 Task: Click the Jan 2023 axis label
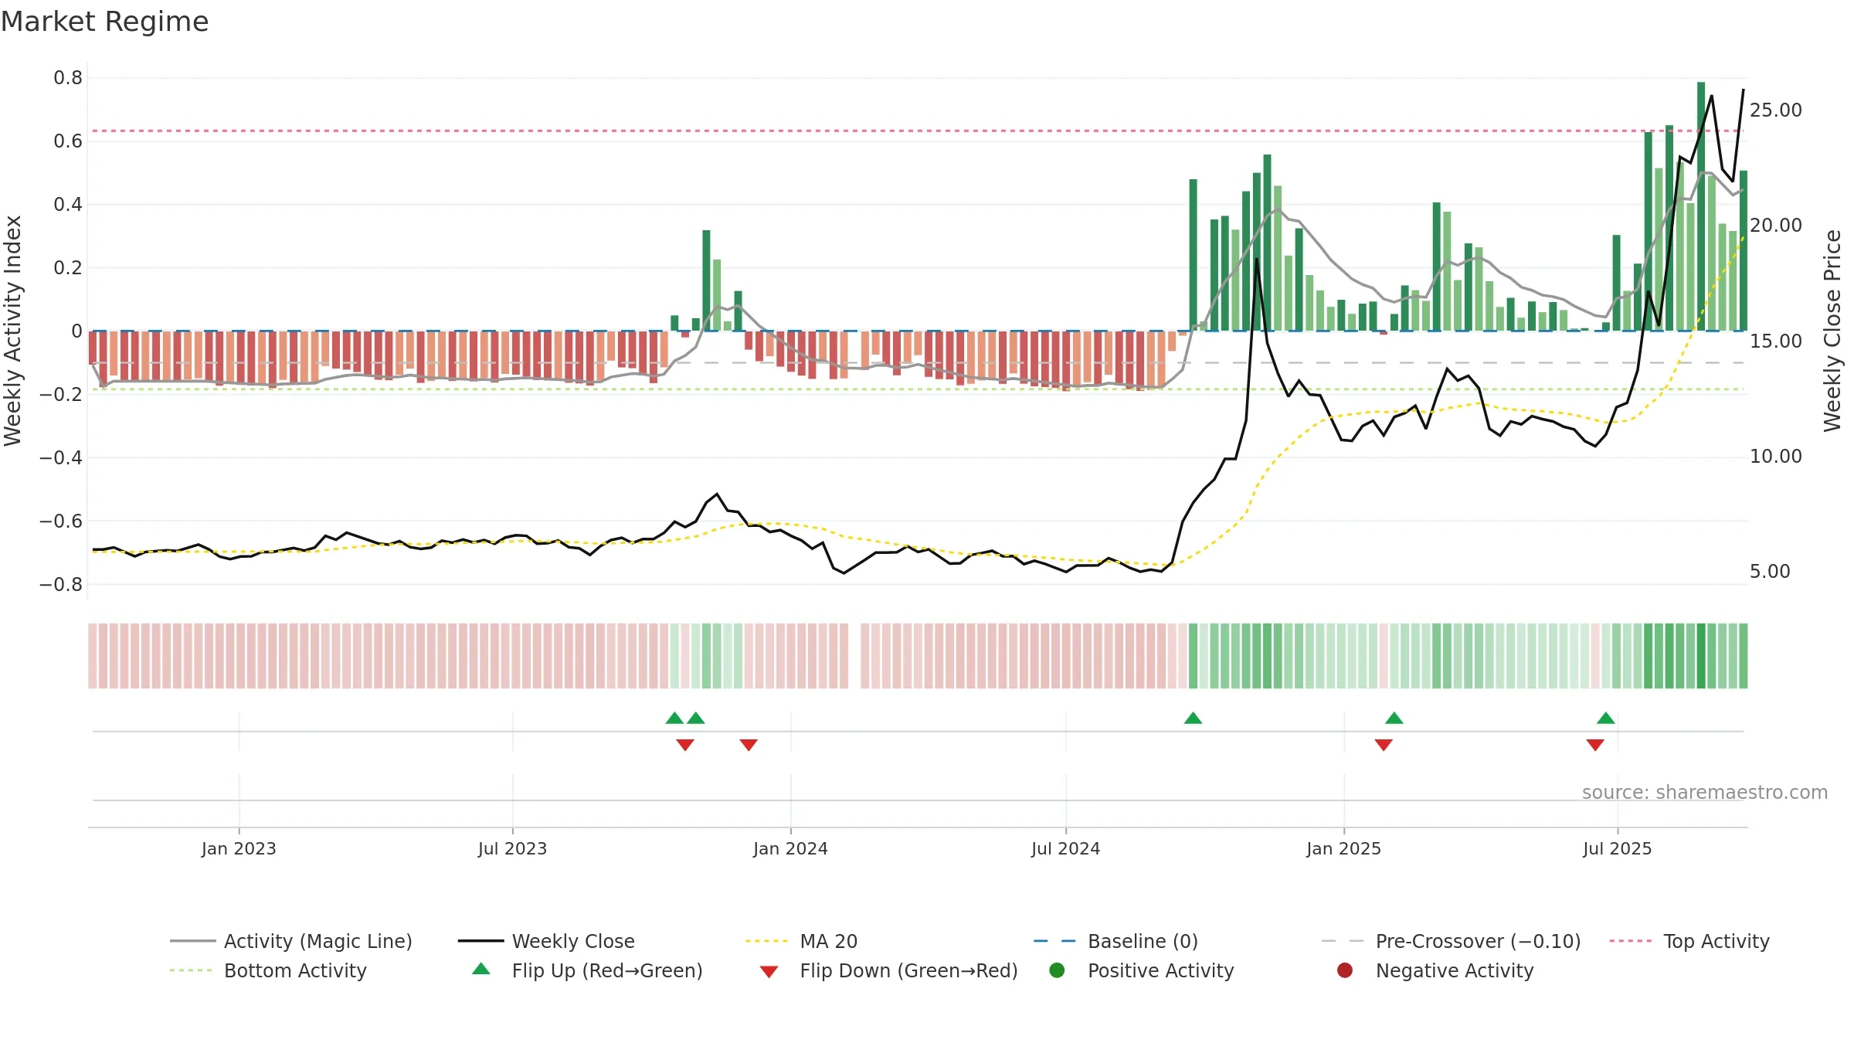[239, 849]
